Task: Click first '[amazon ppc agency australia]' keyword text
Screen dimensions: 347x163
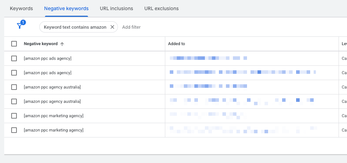Action: coord(52,87)
